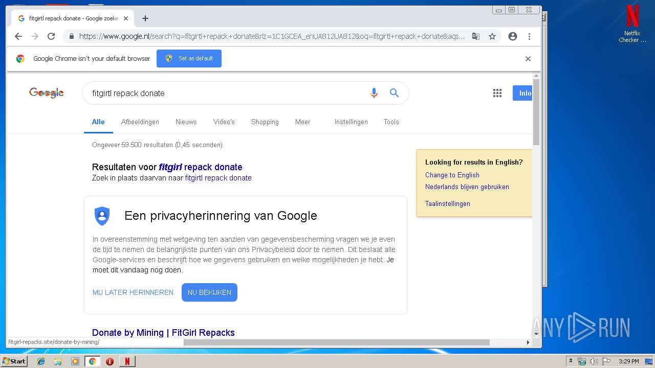655x368 pixels.
Task: Search instead for 'fitgirtl repack donate'
Action: pos(219,178)
